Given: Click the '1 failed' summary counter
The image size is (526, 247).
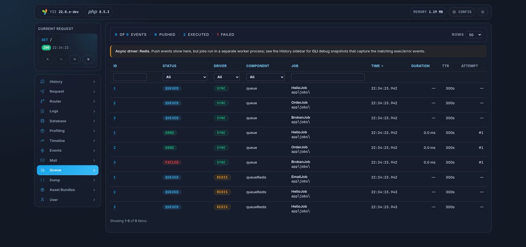Looking at the screenshot, I should click(225, 35).
